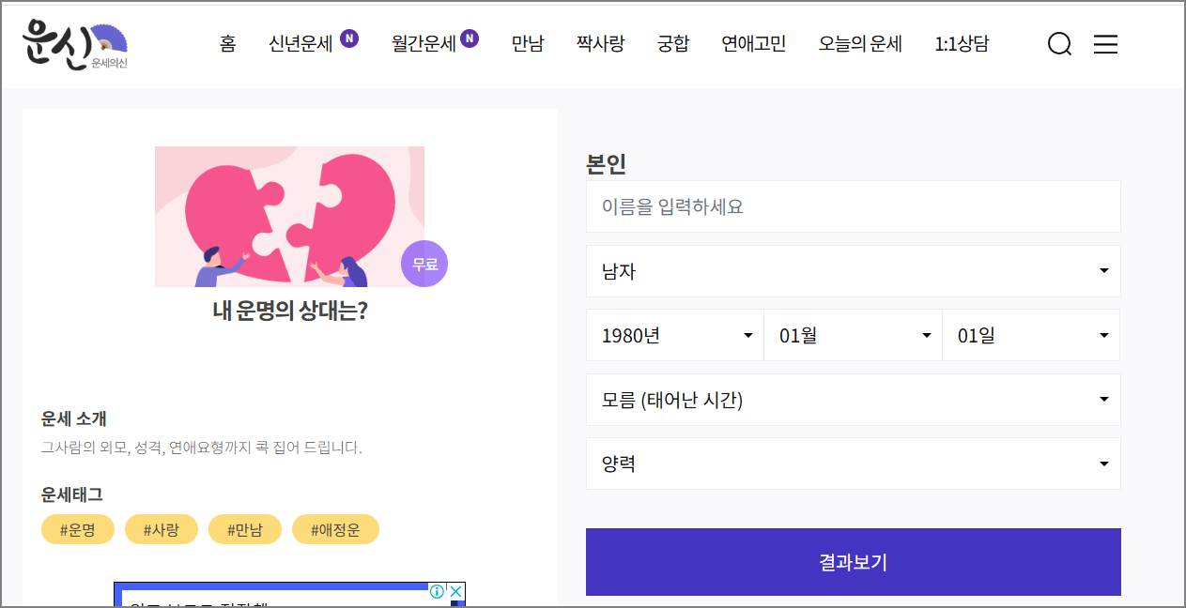1186x608 pixels.
Task: Click the 무료 badge on the banner image
Action: click(x=424, y=264)
